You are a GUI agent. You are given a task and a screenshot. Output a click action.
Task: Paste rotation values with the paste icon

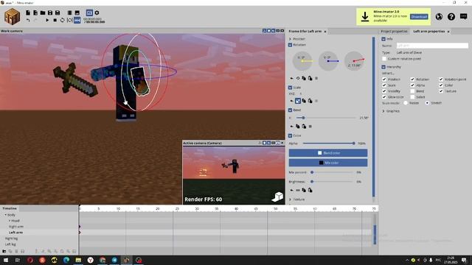tap(310, 78)
